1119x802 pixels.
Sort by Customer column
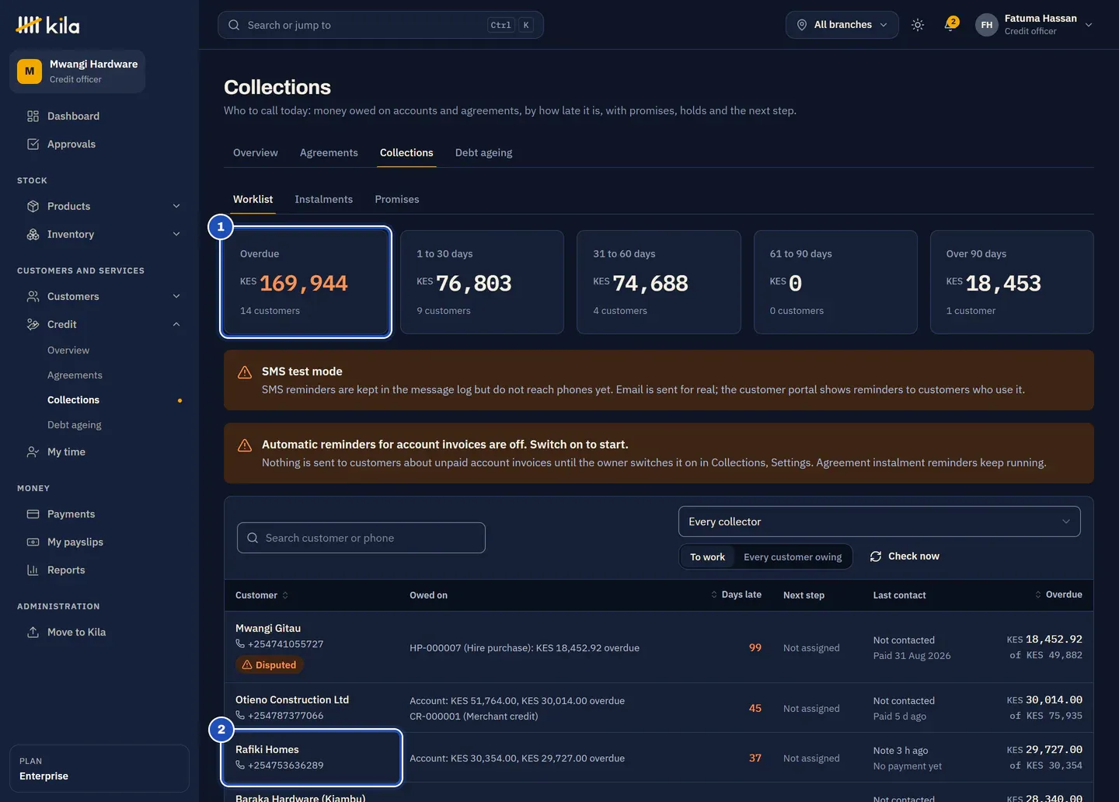[x=262, y=595]
